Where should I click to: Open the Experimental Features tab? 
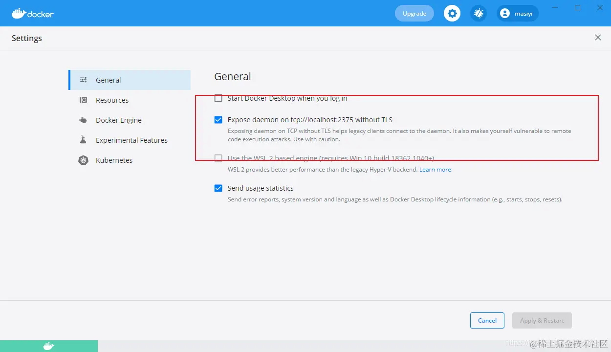coord(130,140)
